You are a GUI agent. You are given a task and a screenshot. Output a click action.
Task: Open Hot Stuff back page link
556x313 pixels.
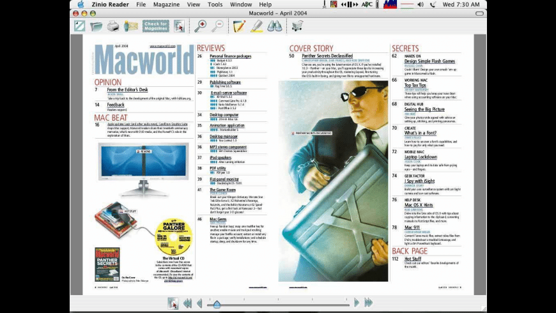413,259
